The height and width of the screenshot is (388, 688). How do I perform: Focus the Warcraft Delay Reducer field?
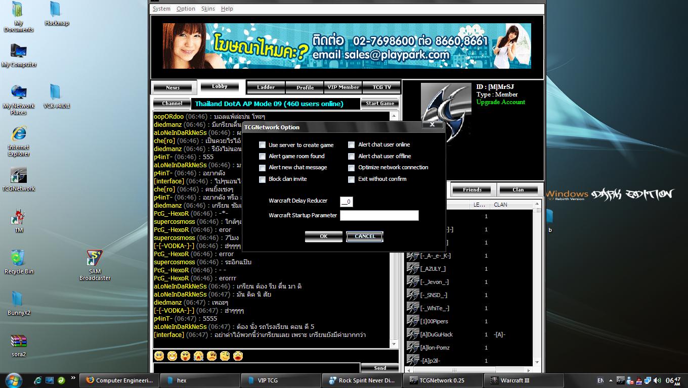click(x=347, y=202)
